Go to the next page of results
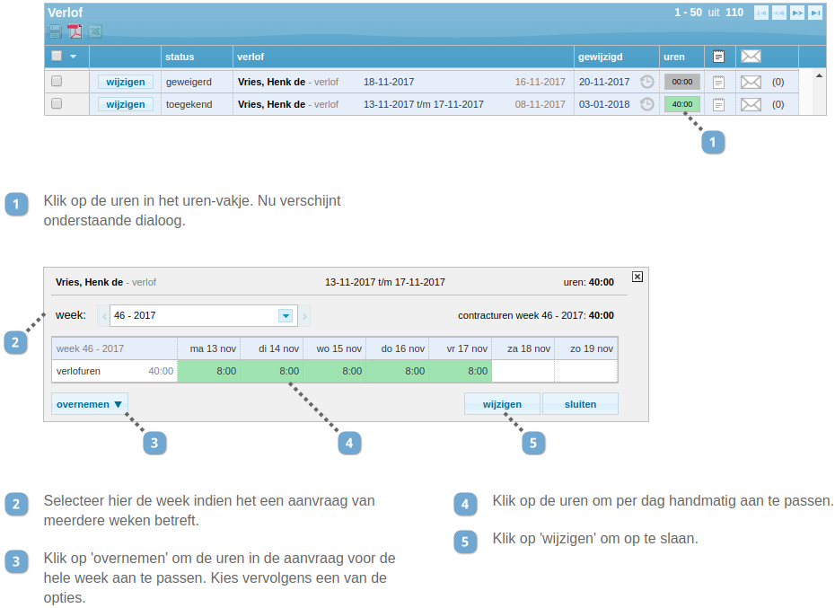Image resolution: width=835 pixels, height=608 pixels. 796,13
